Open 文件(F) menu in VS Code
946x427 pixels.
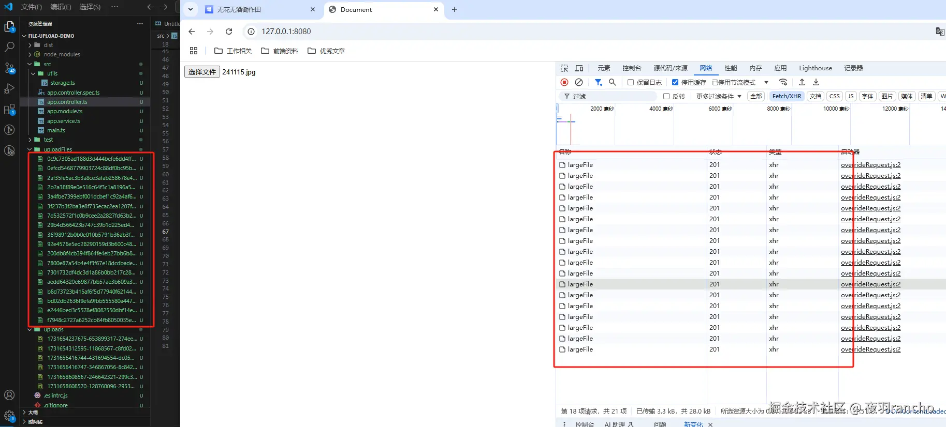(x=31, y=7)
